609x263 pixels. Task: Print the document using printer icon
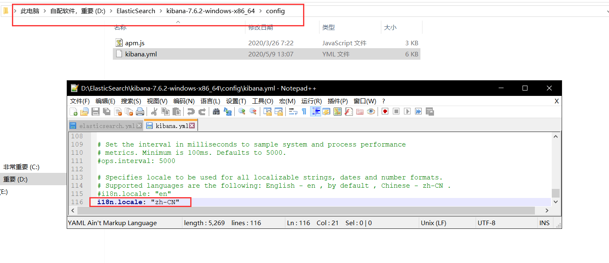[x=140, y=112]
